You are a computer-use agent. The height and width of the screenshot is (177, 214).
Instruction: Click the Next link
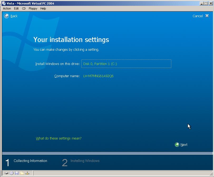pyautogui.click(x=184, y=145)
